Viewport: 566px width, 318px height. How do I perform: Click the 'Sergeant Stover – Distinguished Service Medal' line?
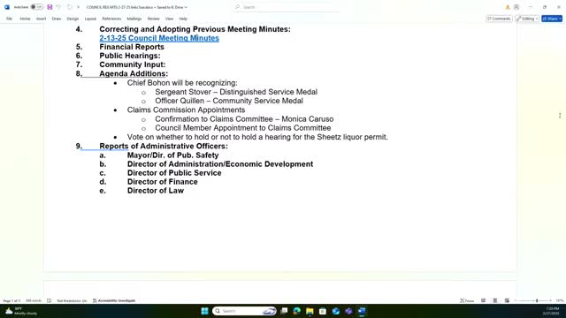coord(236,92)
